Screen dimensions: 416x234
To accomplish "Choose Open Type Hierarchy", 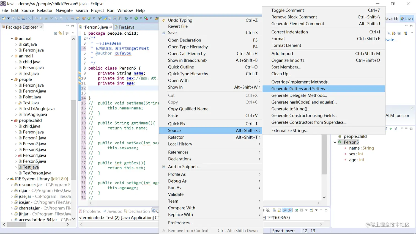I will [x=211, y=47].
